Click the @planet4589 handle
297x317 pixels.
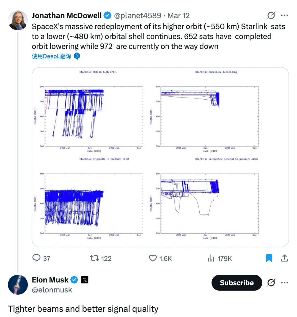[x=137, y=16]
